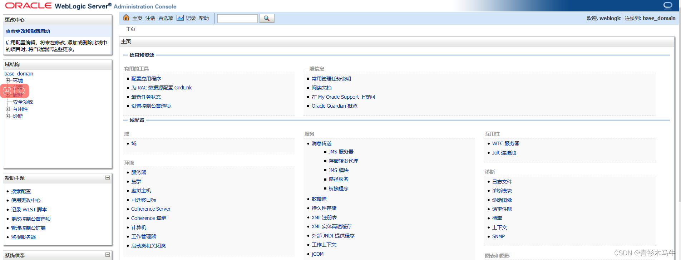Open Coherence Server link
681x260 pixels.
pos(151,209)
